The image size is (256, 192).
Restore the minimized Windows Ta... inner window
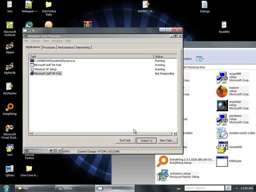coord(51,151)
